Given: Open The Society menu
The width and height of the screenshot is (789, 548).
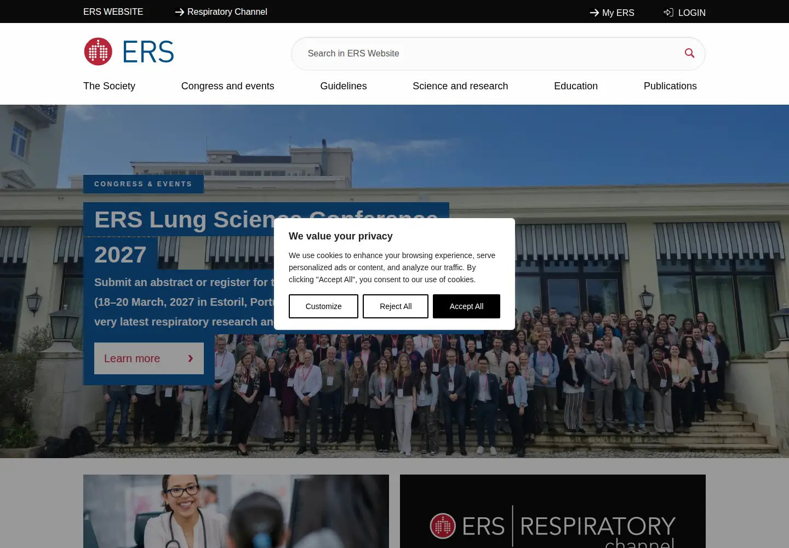Looking at the screenshot, I should coord(109,86).
